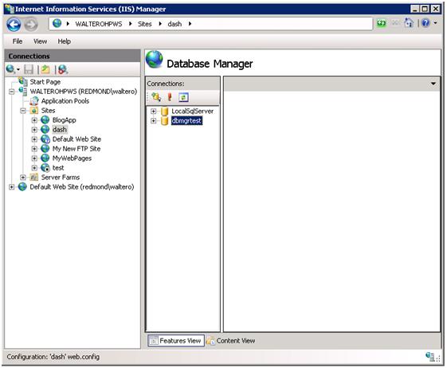Image resolution: width=447 pixels, height=368 pixels.
Task: Select Application Pools node
Action: point(65,101)
